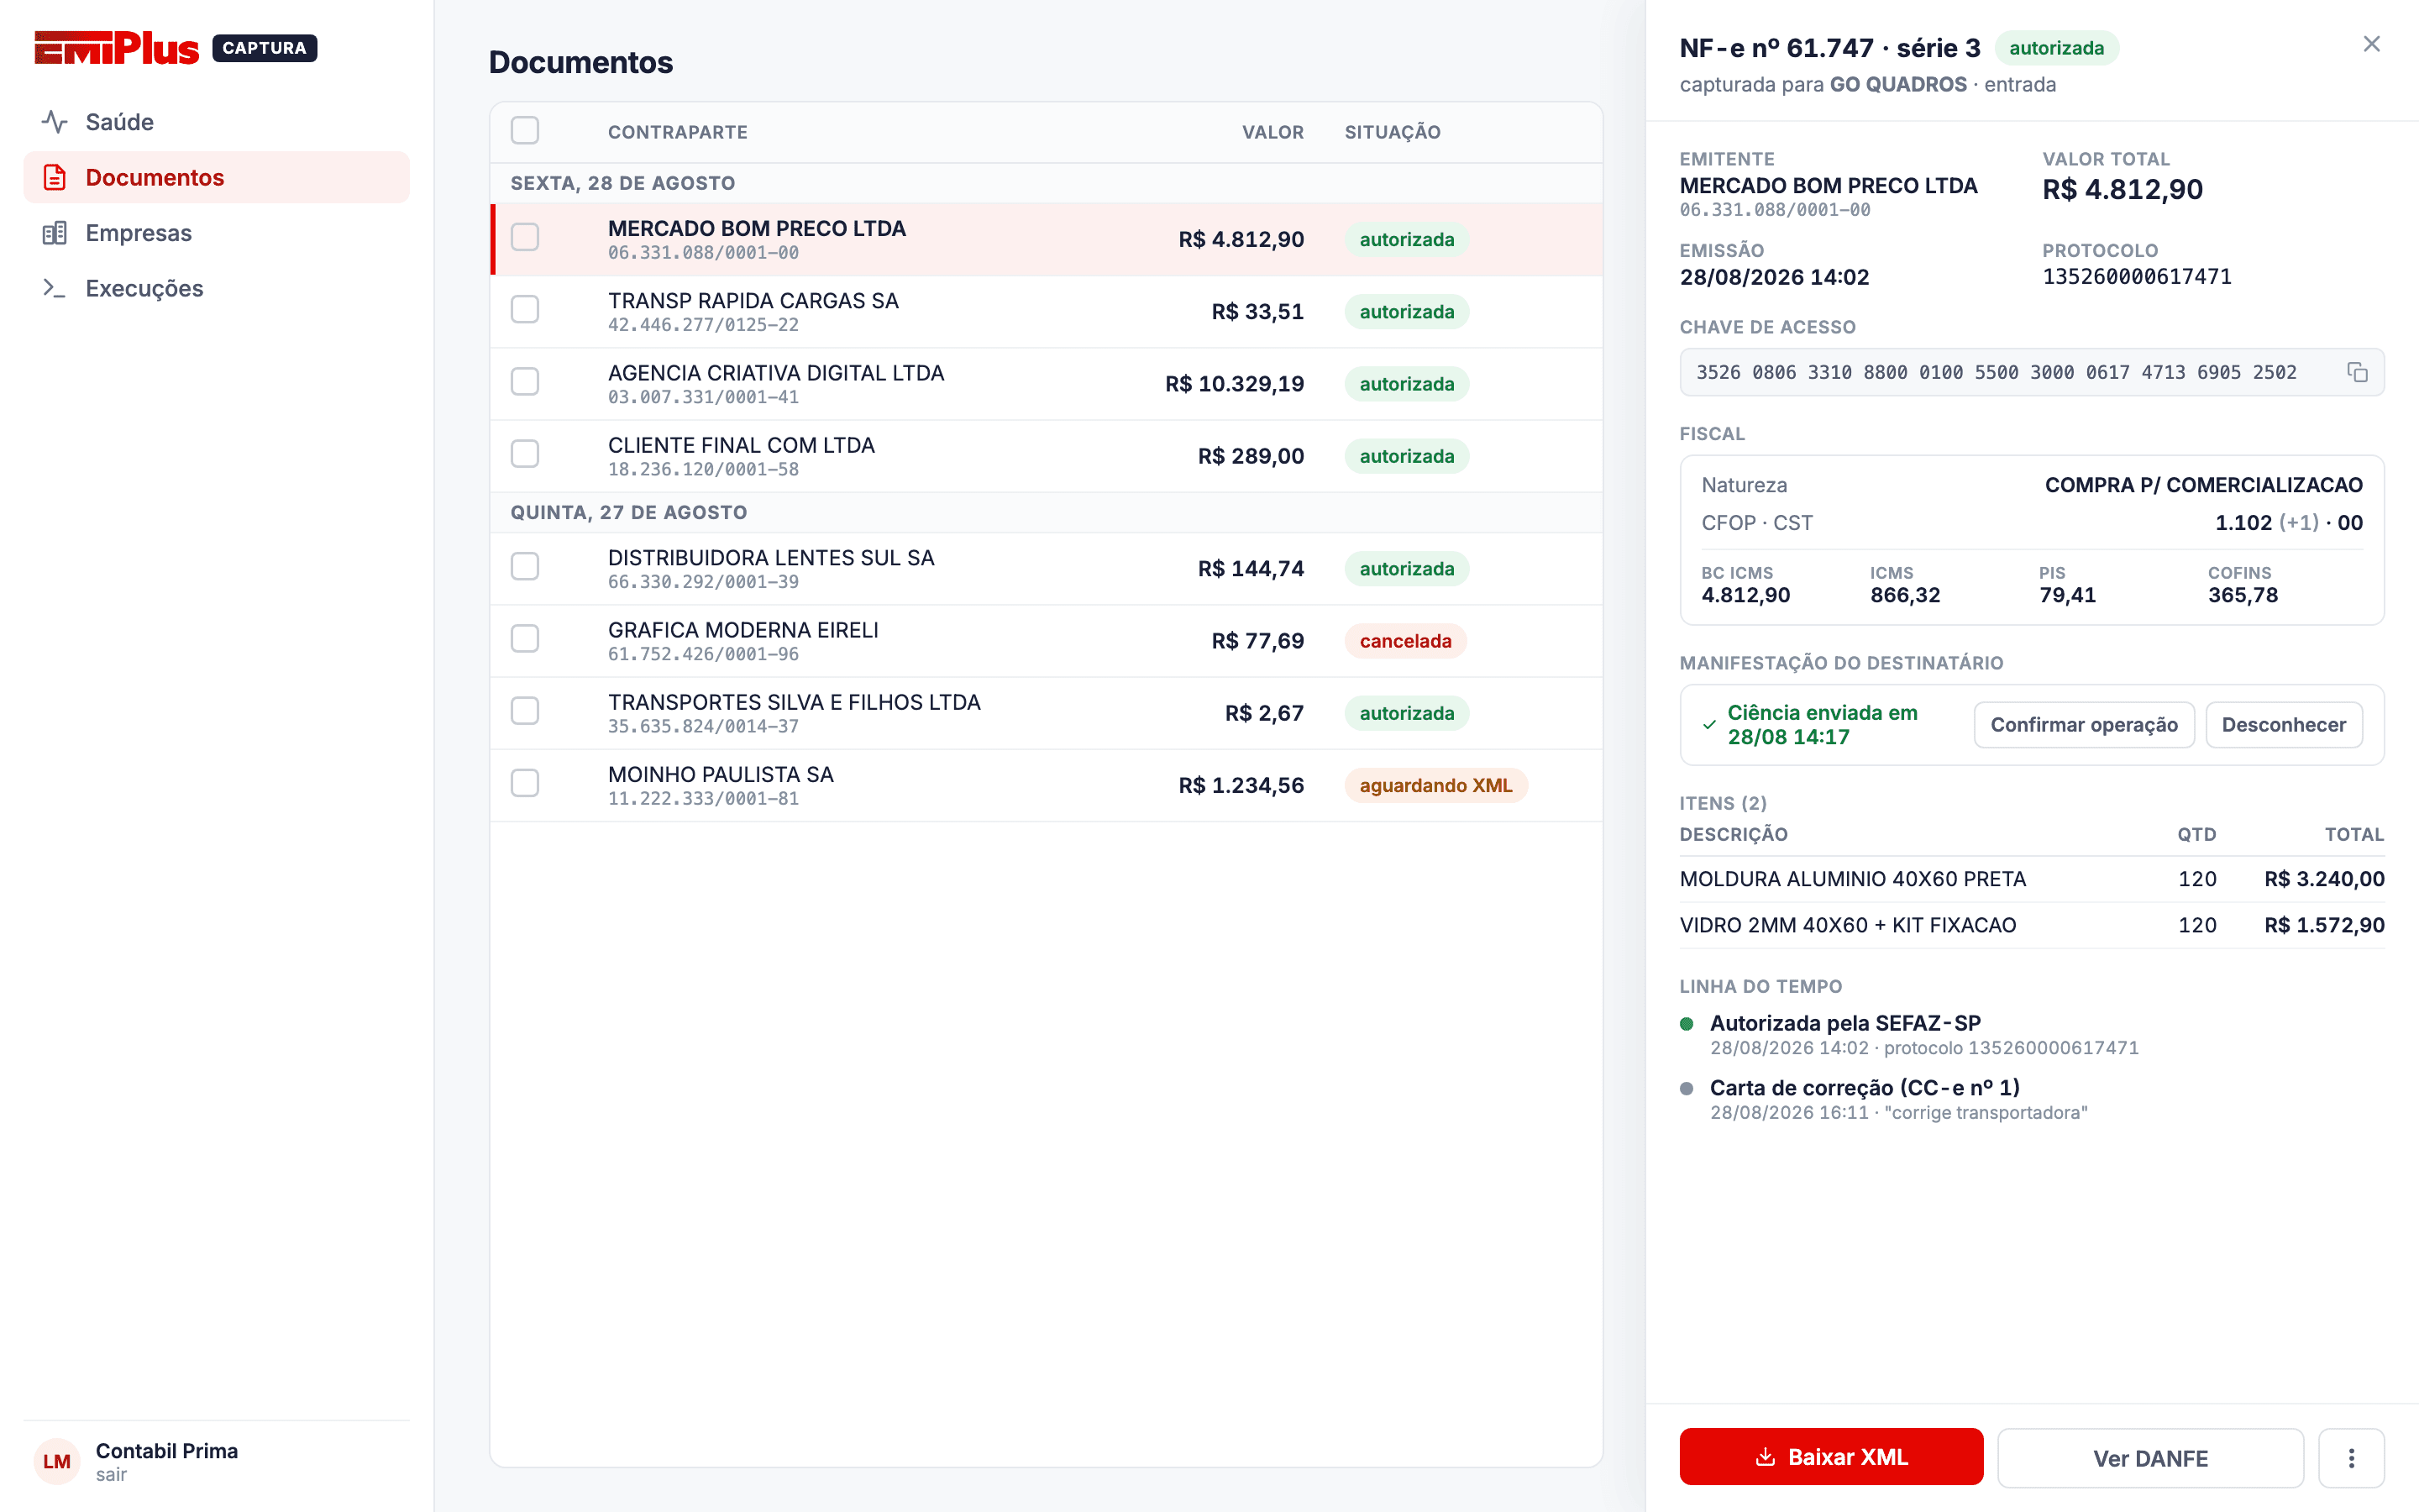Click the Carta de correção timeline entry

(1899, 1099)
